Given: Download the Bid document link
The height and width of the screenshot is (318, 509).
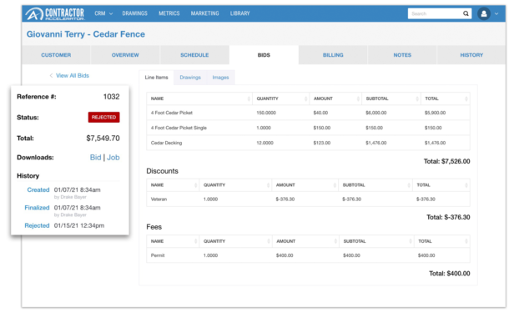Looking at the screenshot, I should click(x=95, y=158).
